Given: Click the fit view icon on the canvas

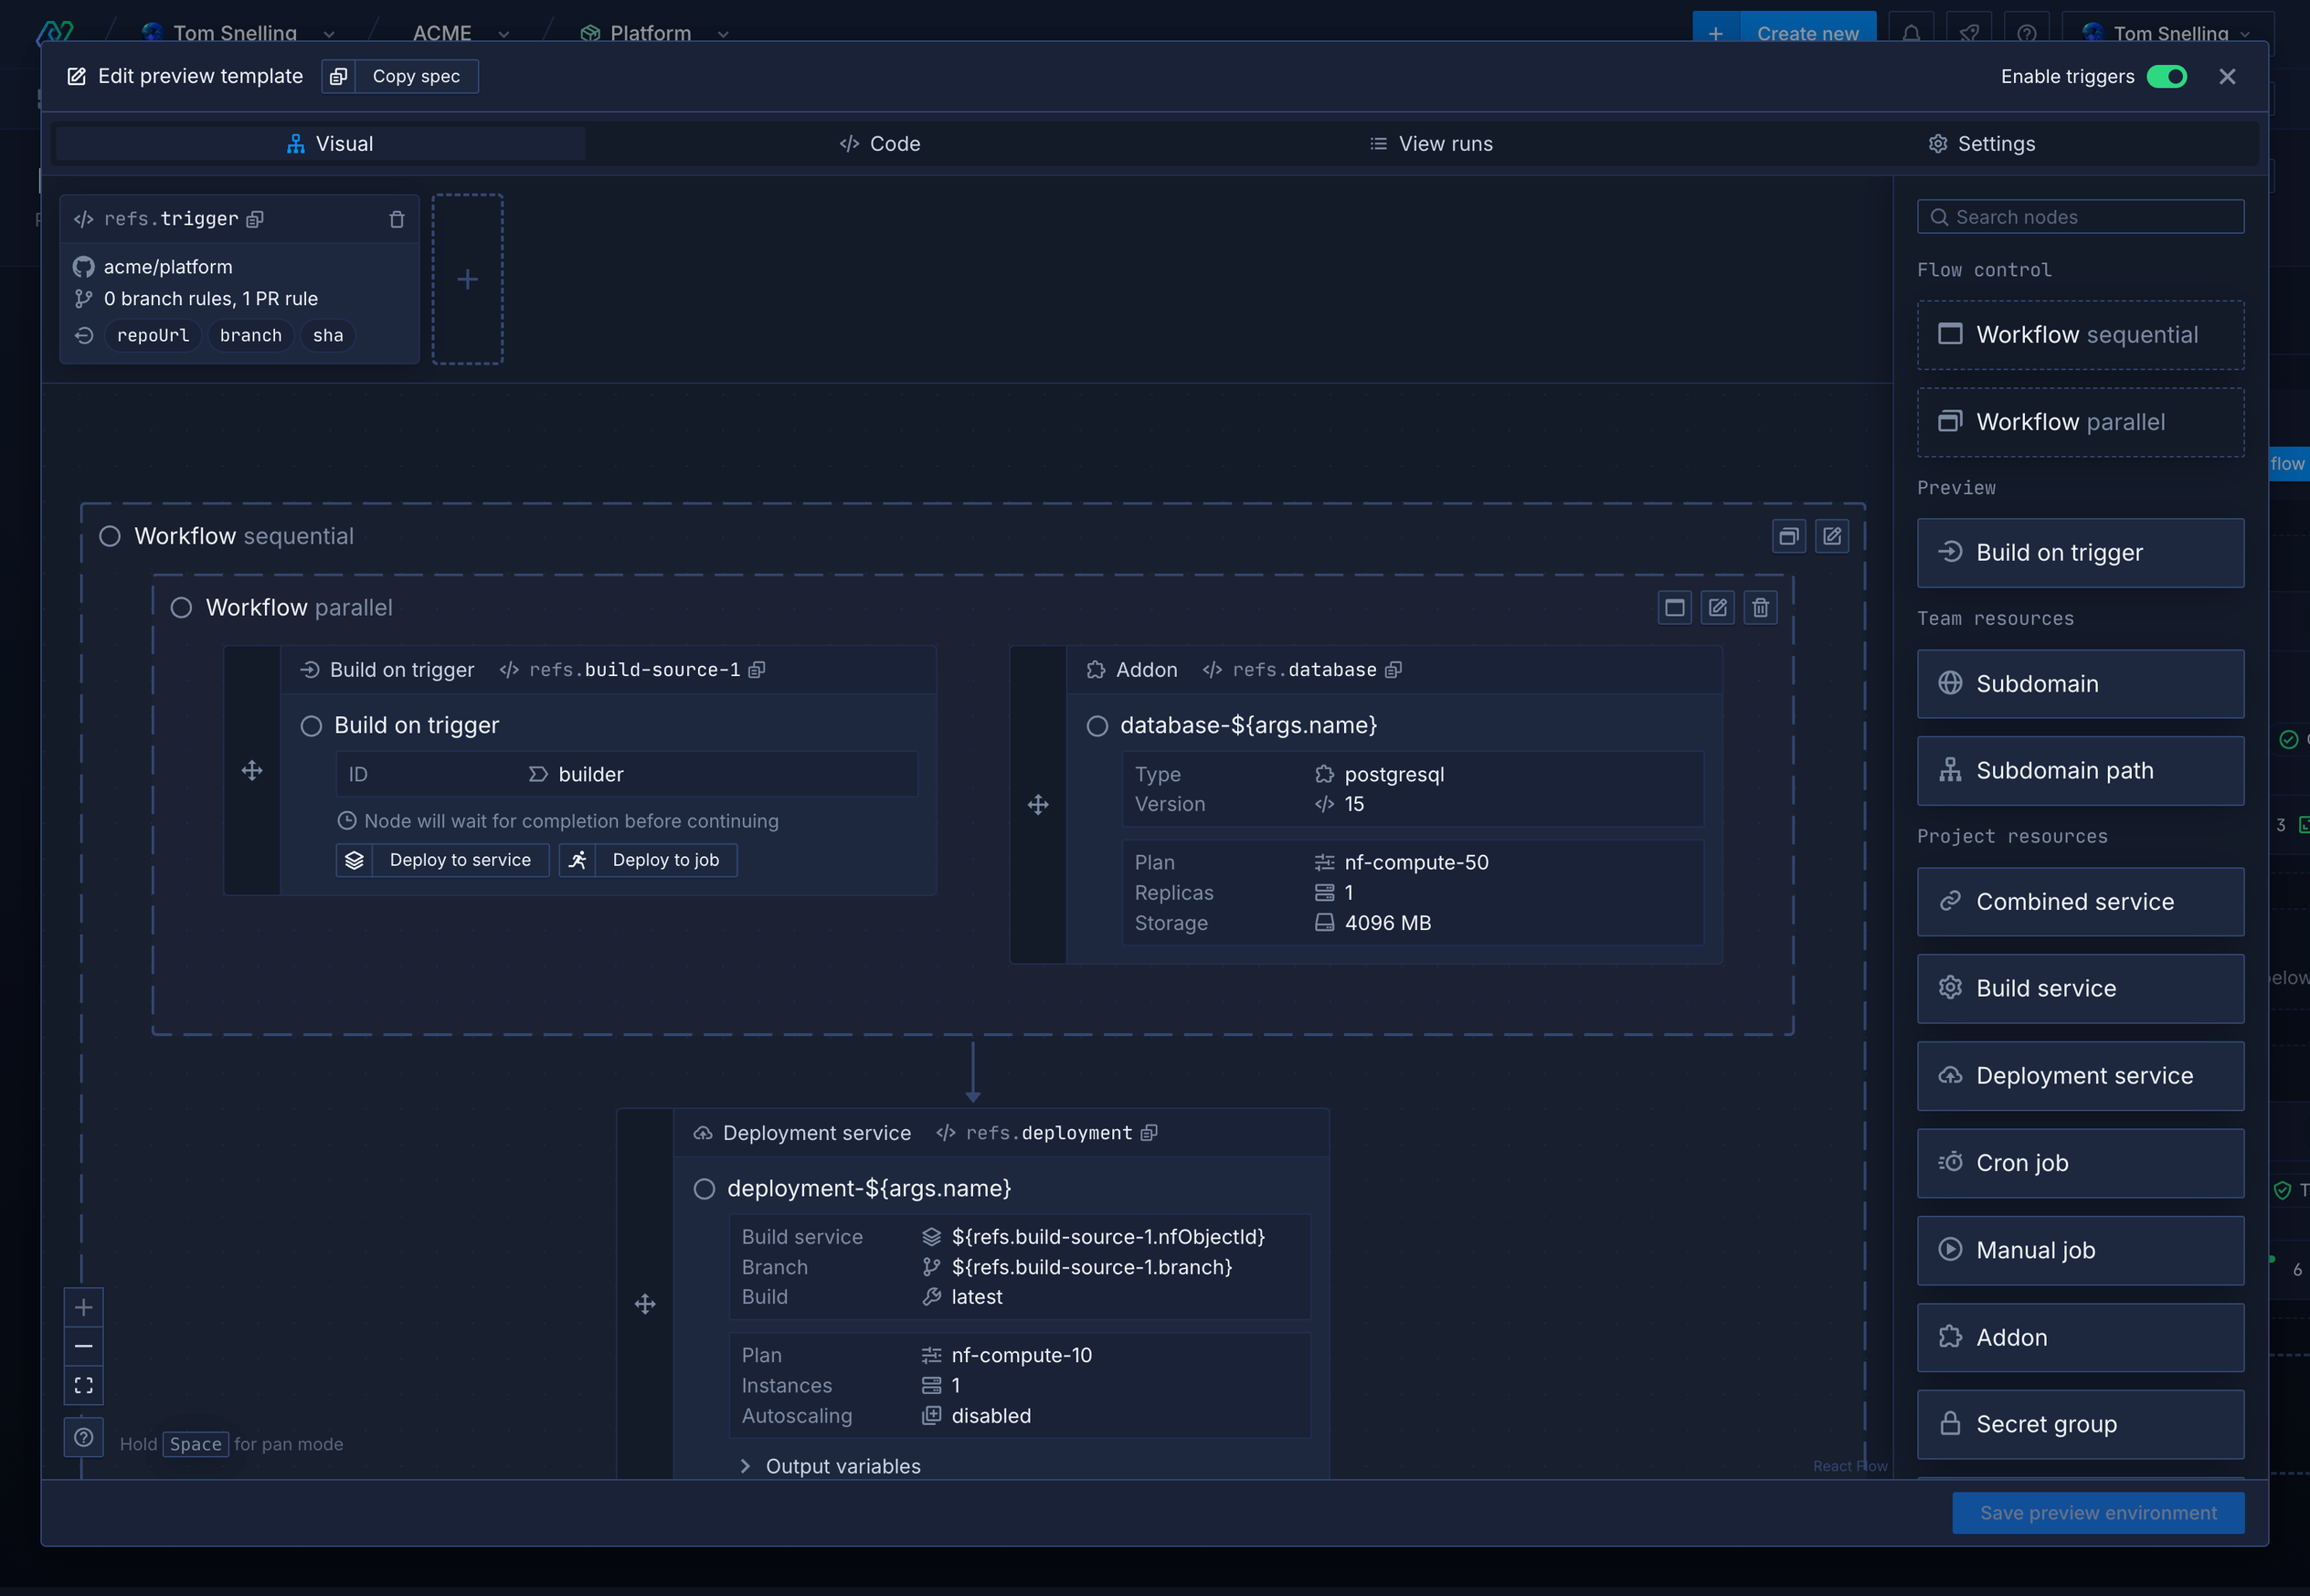Looking at the screenshot, I should coord(84,1385).
